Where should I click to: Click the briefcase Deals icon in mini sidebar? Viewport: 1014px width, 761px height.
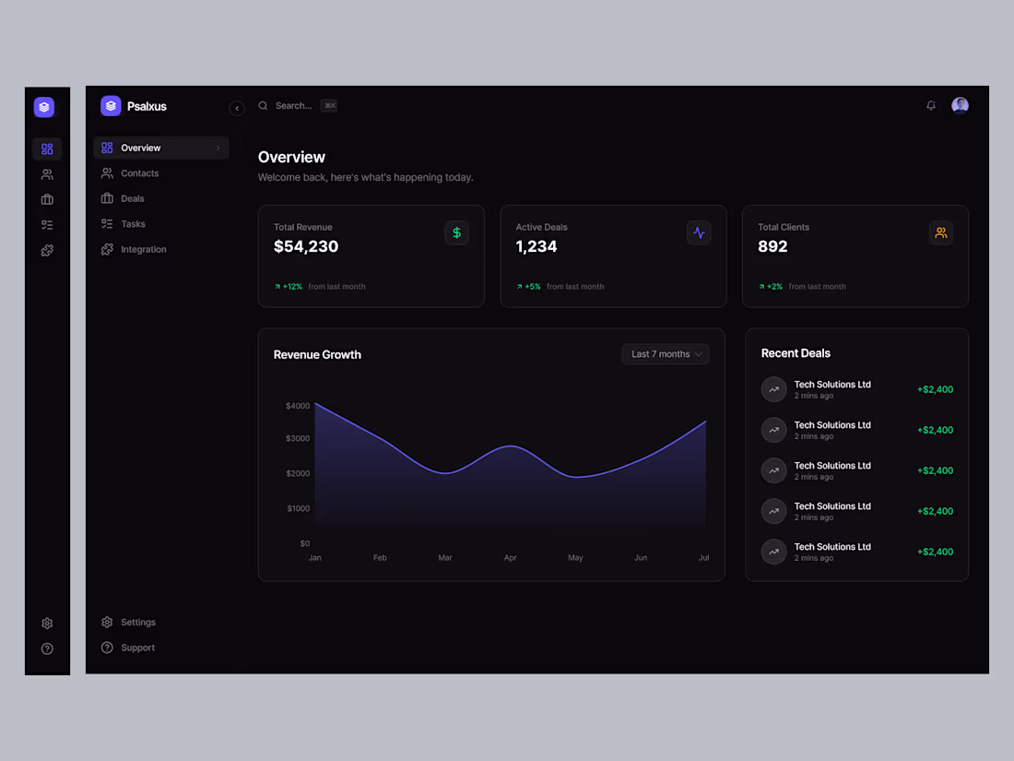47,199
